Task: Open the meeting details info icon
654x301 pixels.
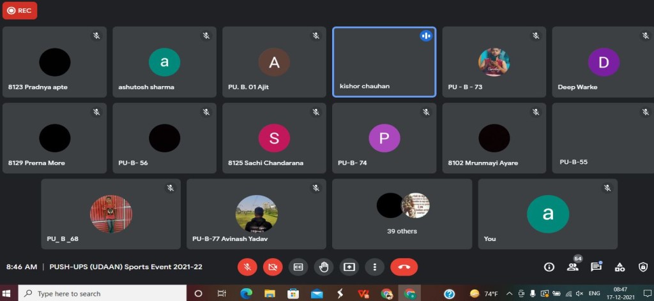Action: click(549, 267)
